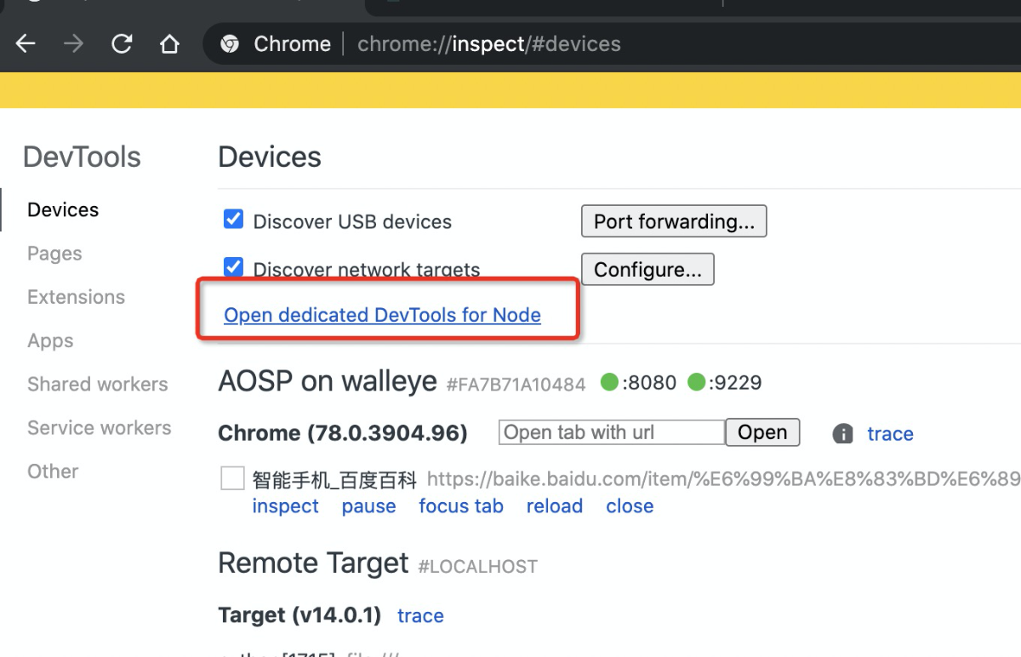Reload the page with refresh icon
The image size is (1021, 657).
pos(122,44)
